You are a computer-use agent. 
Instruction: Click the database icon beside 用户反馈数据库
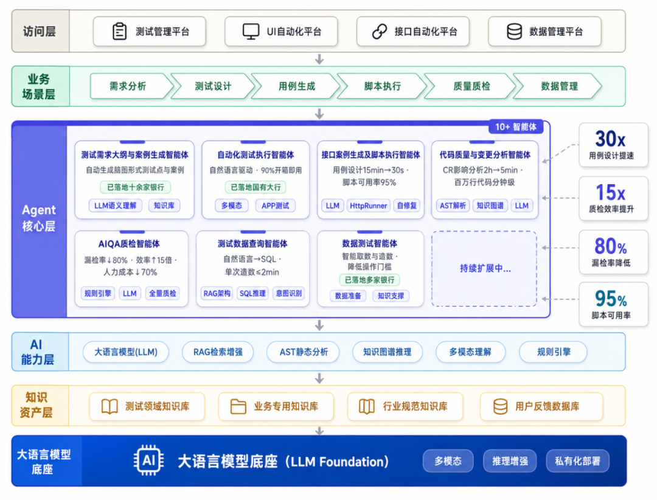(500, 406)
